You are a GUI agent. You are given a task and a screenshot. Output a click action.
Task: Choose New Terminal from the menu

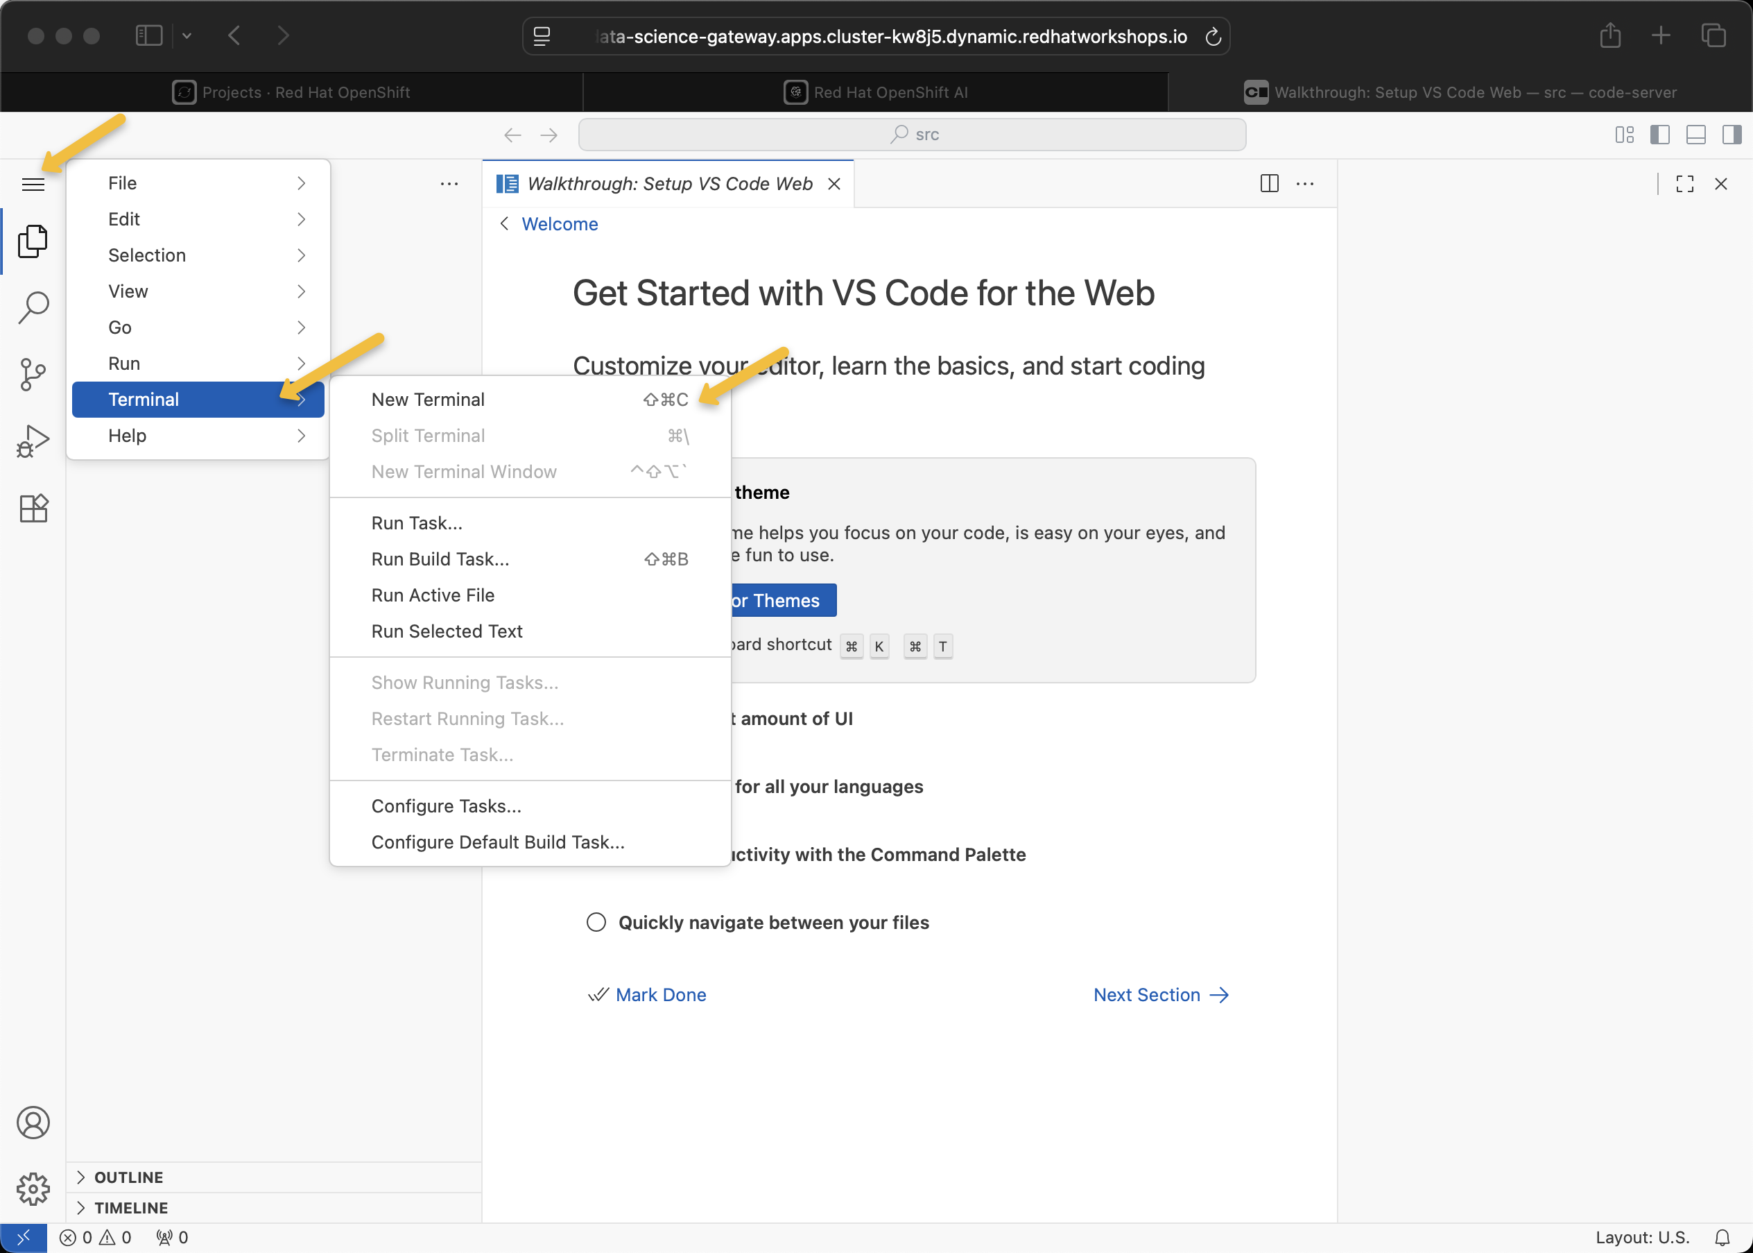coord(429,400)
